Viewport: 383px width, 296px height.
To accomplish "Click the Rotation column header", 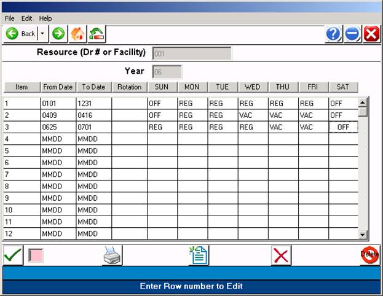I will (x=129, y=87).
